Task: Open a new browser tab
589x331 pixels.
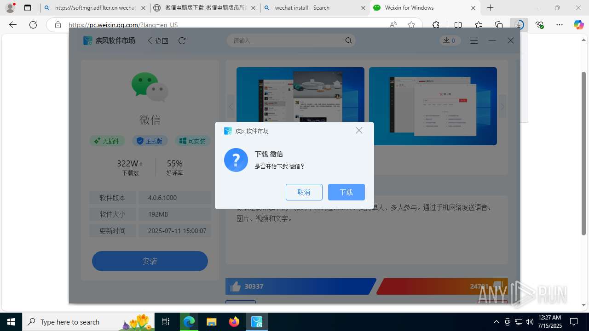Action: [x=491, y=8]
